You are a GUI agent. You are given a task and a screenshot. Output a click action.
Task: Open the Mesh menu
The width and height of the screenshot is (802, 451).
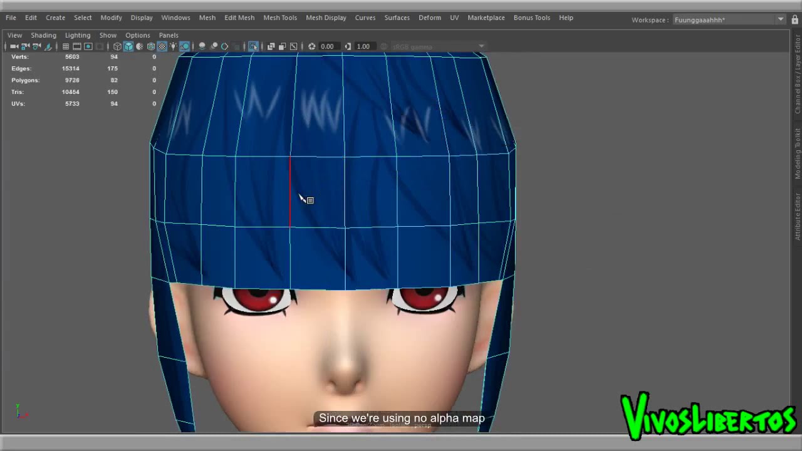(207, 18)
